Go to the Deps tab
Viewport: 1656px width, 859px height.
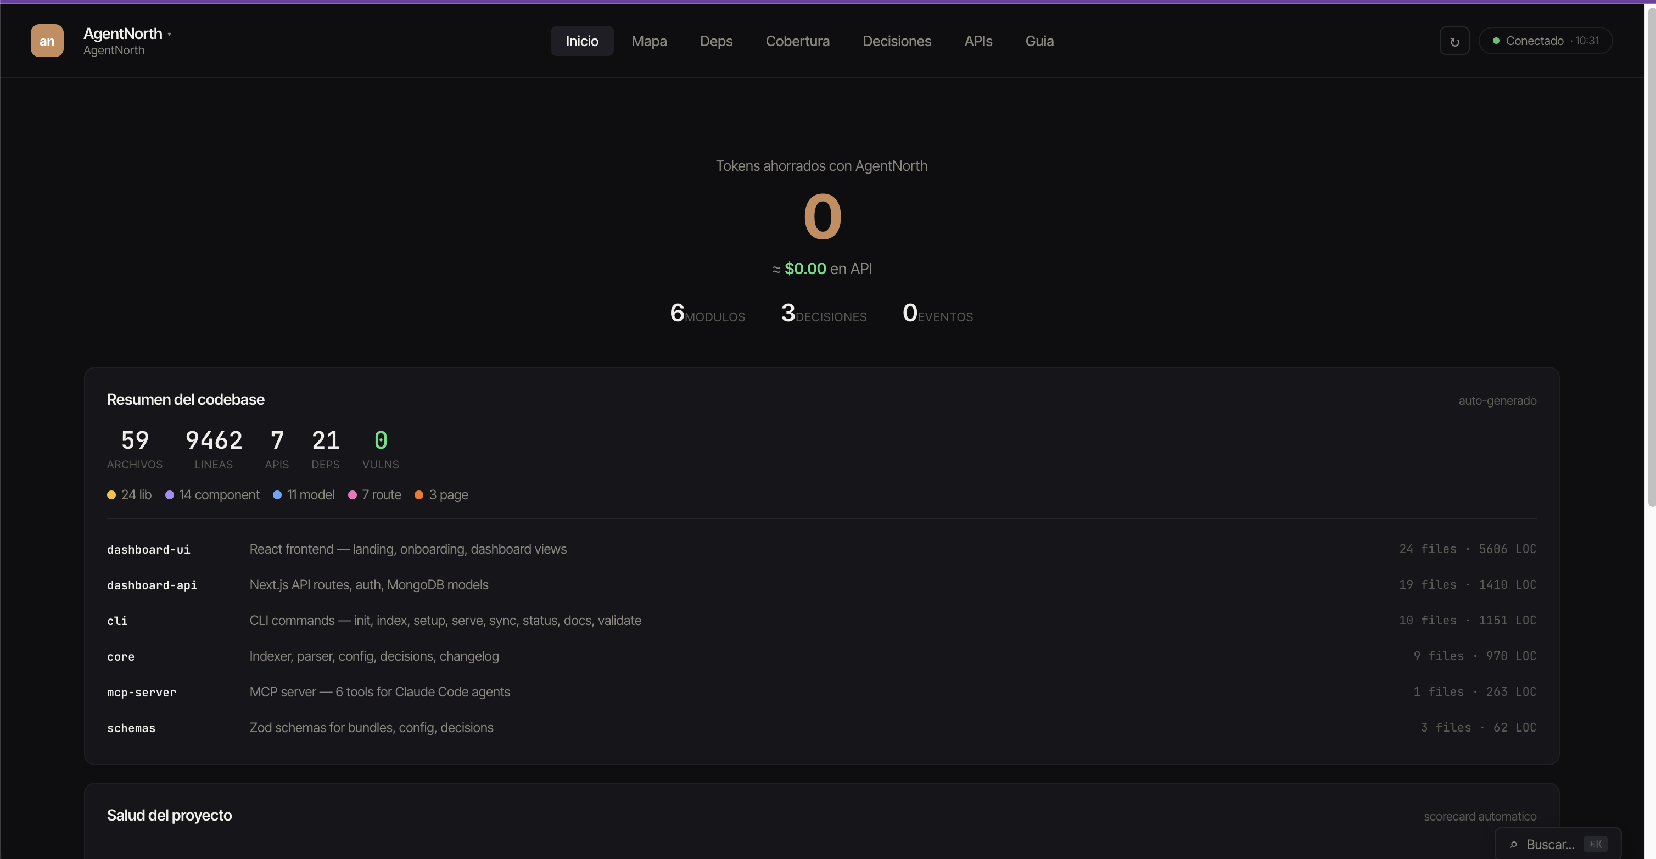tap(716, 41)
